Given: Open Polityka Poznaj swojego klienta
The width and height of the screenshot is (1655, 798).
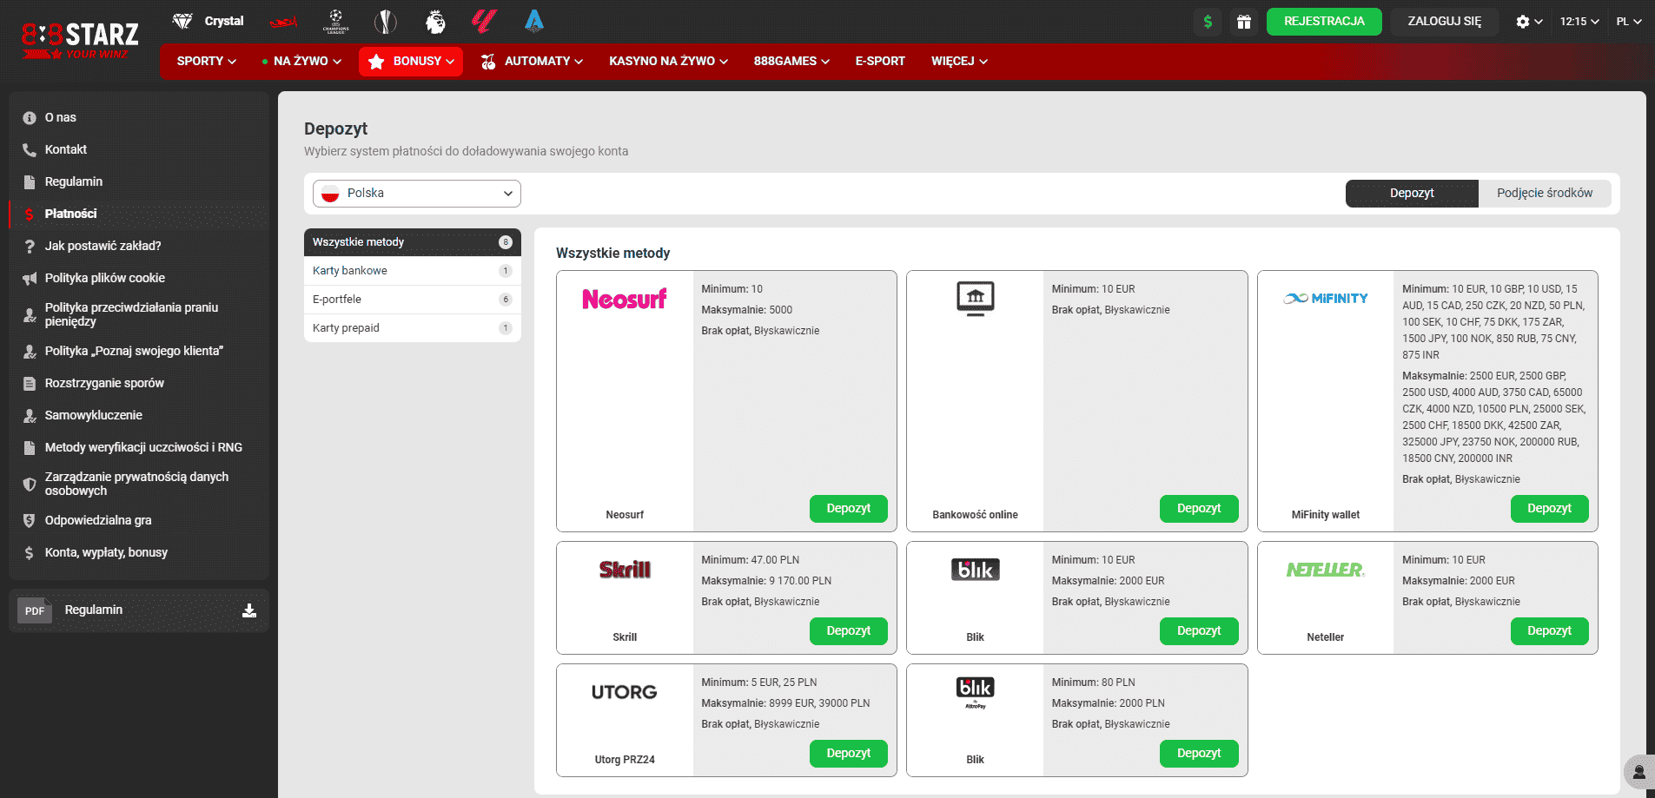Looking at the screenshot, I should [134, 351].
